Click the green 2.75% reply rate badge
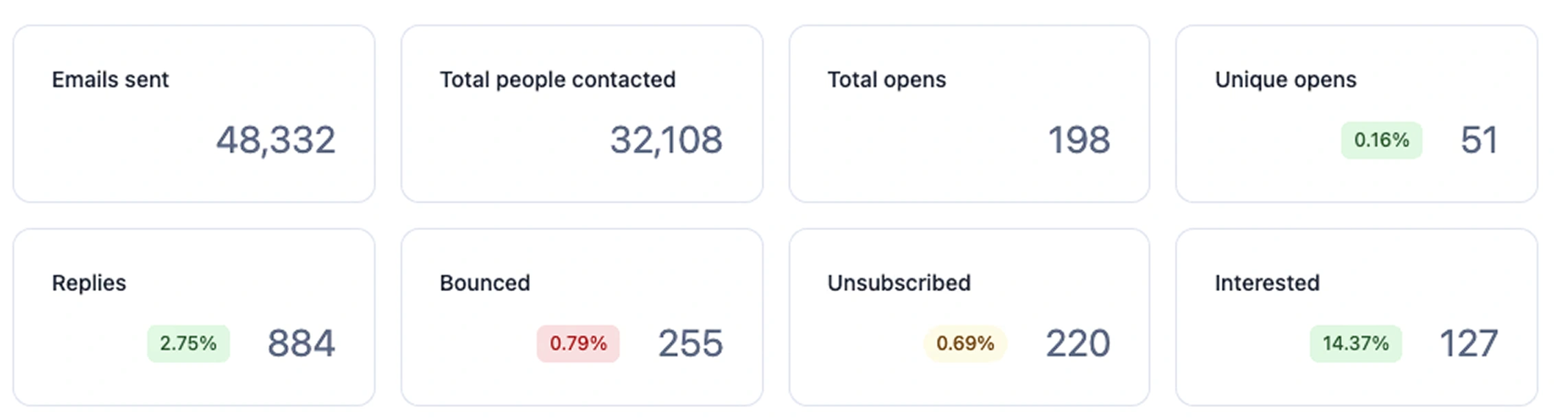The image size is (1554, 420). [188, 343]
